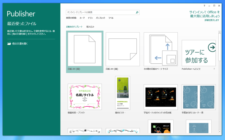Viewport: 225px width, 140px height.
Task: Choose the 緑のビジネ… template
Action: pyautogui.click(x=123, y=95)
